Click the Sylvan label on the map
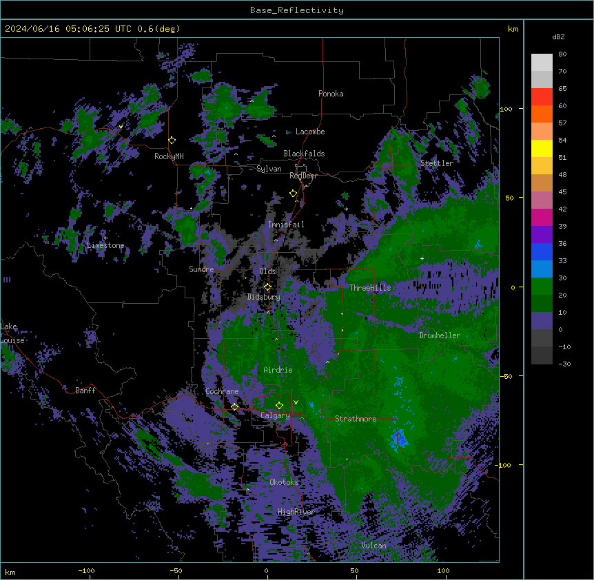Image resolution: width=594 pixels, height=580 pixels. pyautogui.click(x=269, y=169)
